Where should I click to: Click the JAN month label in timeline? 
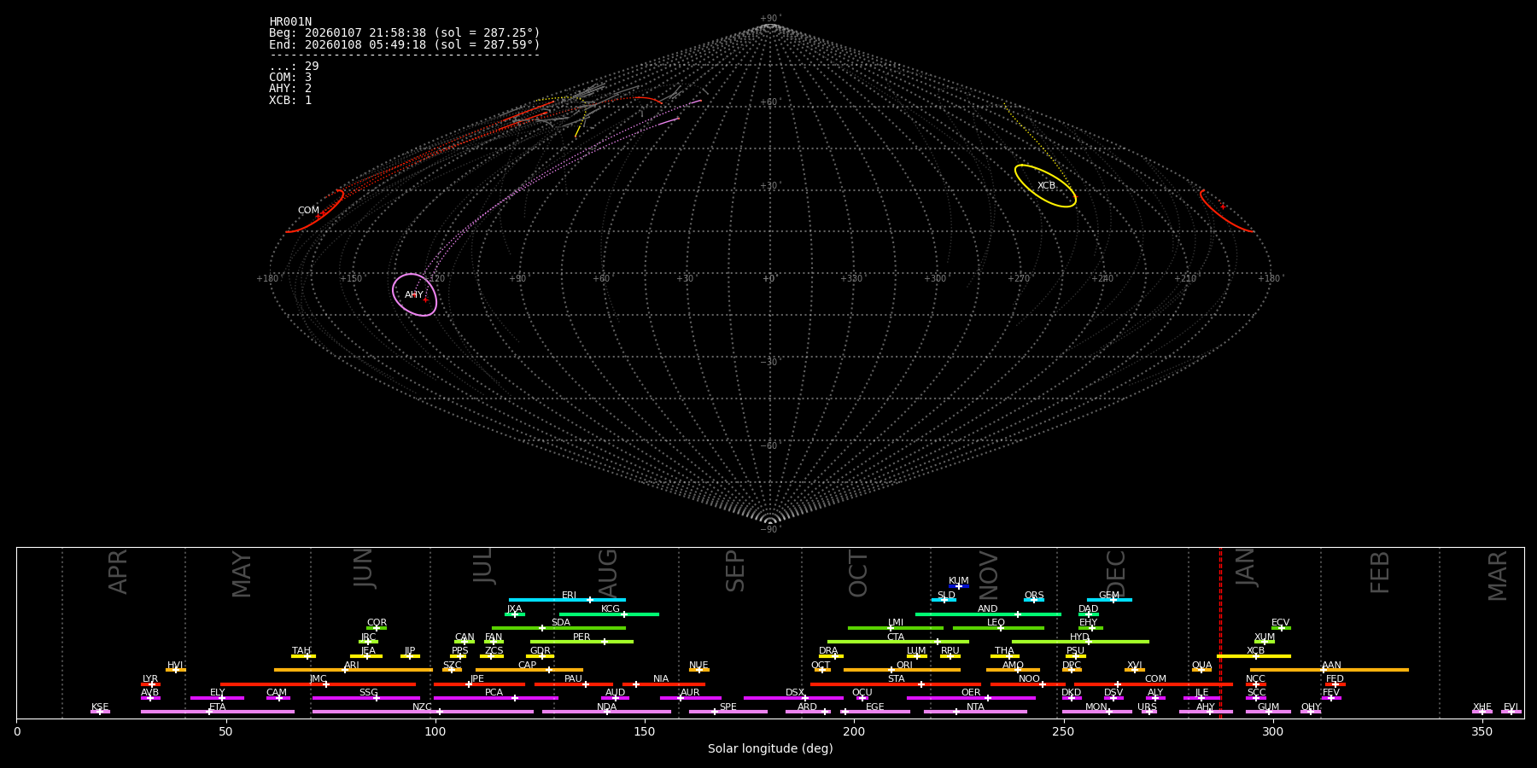tap(1246, 567)
